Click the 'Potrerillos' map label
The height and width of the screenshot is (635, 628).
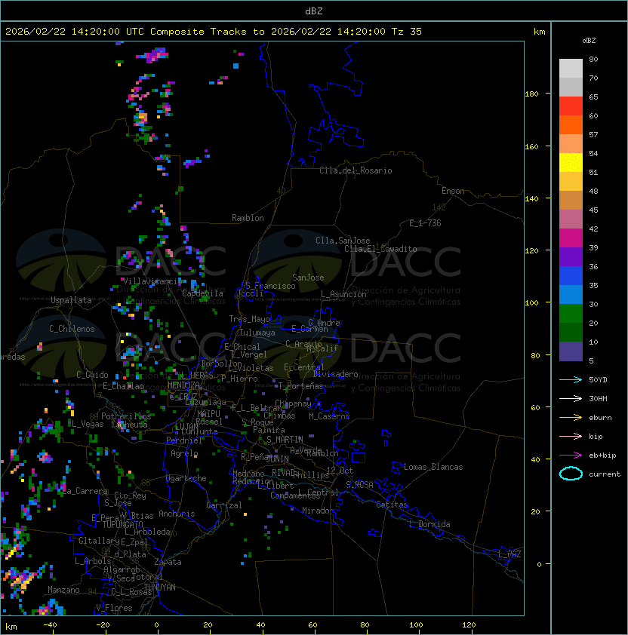click(126, 416)
